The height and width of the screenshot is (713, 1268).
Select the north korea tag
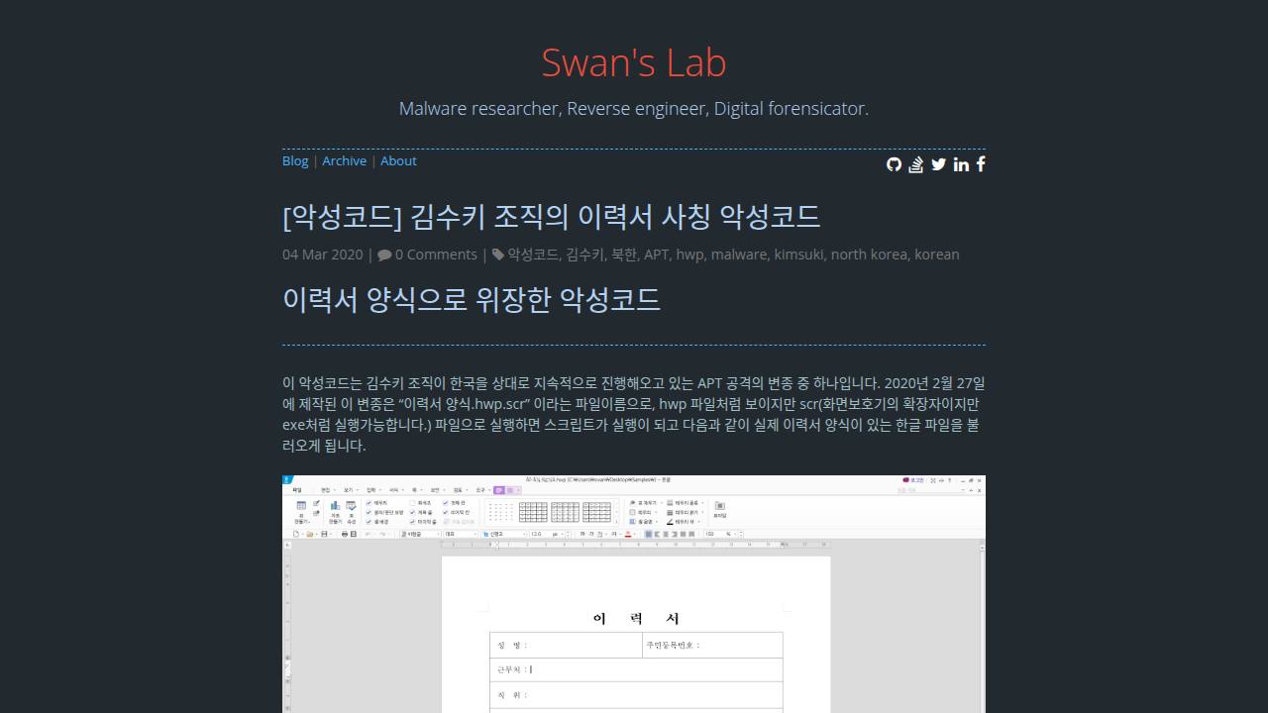(x=869, y=255)
